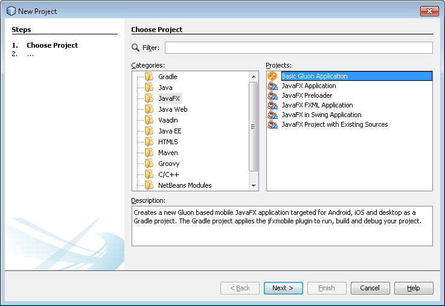Image resolution: width=445 pixels, height=306 pixels.
Task: Click the JavaFX FXML Application icon
Action: click(x=273, y=105)
